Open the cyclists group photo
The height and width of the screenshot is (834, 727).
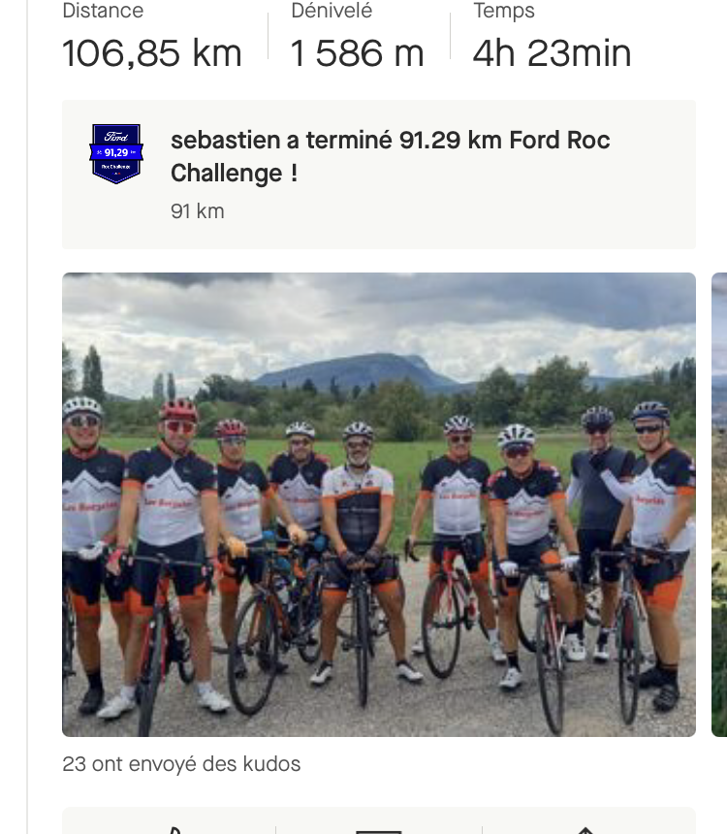pyautogui.click(x=379, y=504)
